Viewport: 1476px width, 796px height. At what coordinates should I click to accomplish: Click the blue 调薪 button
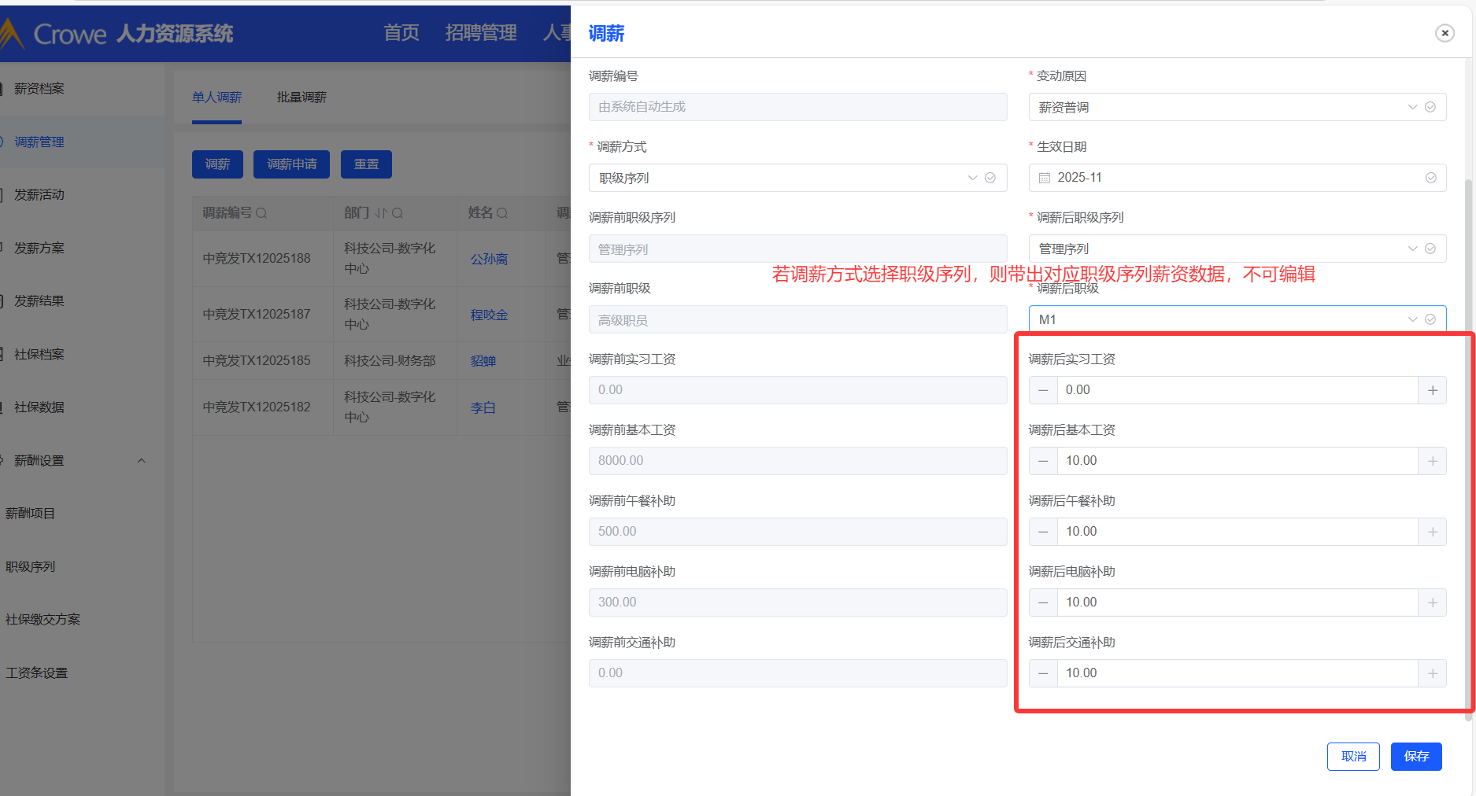pyautogui.click(x=217, y=164)
